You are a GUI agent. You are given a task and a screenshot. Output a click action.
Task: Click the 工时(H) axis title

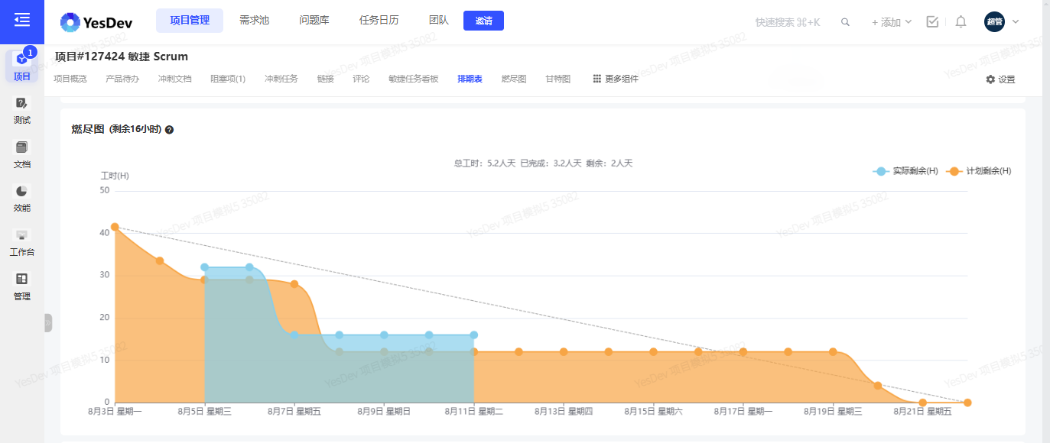[x=115, y=176]
